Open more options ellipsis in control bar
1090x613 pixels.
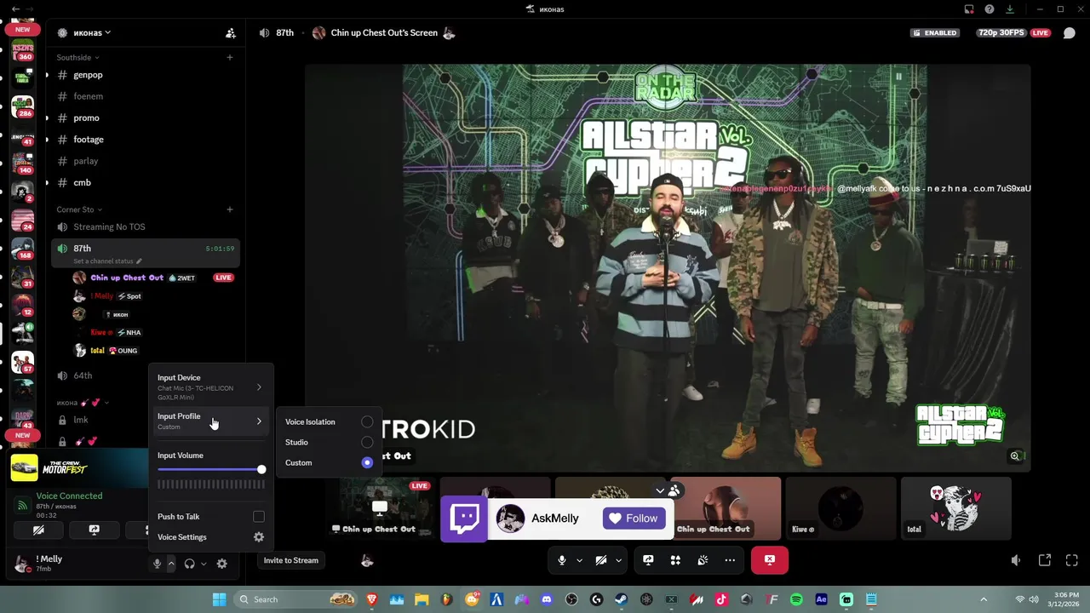[730, 560]
